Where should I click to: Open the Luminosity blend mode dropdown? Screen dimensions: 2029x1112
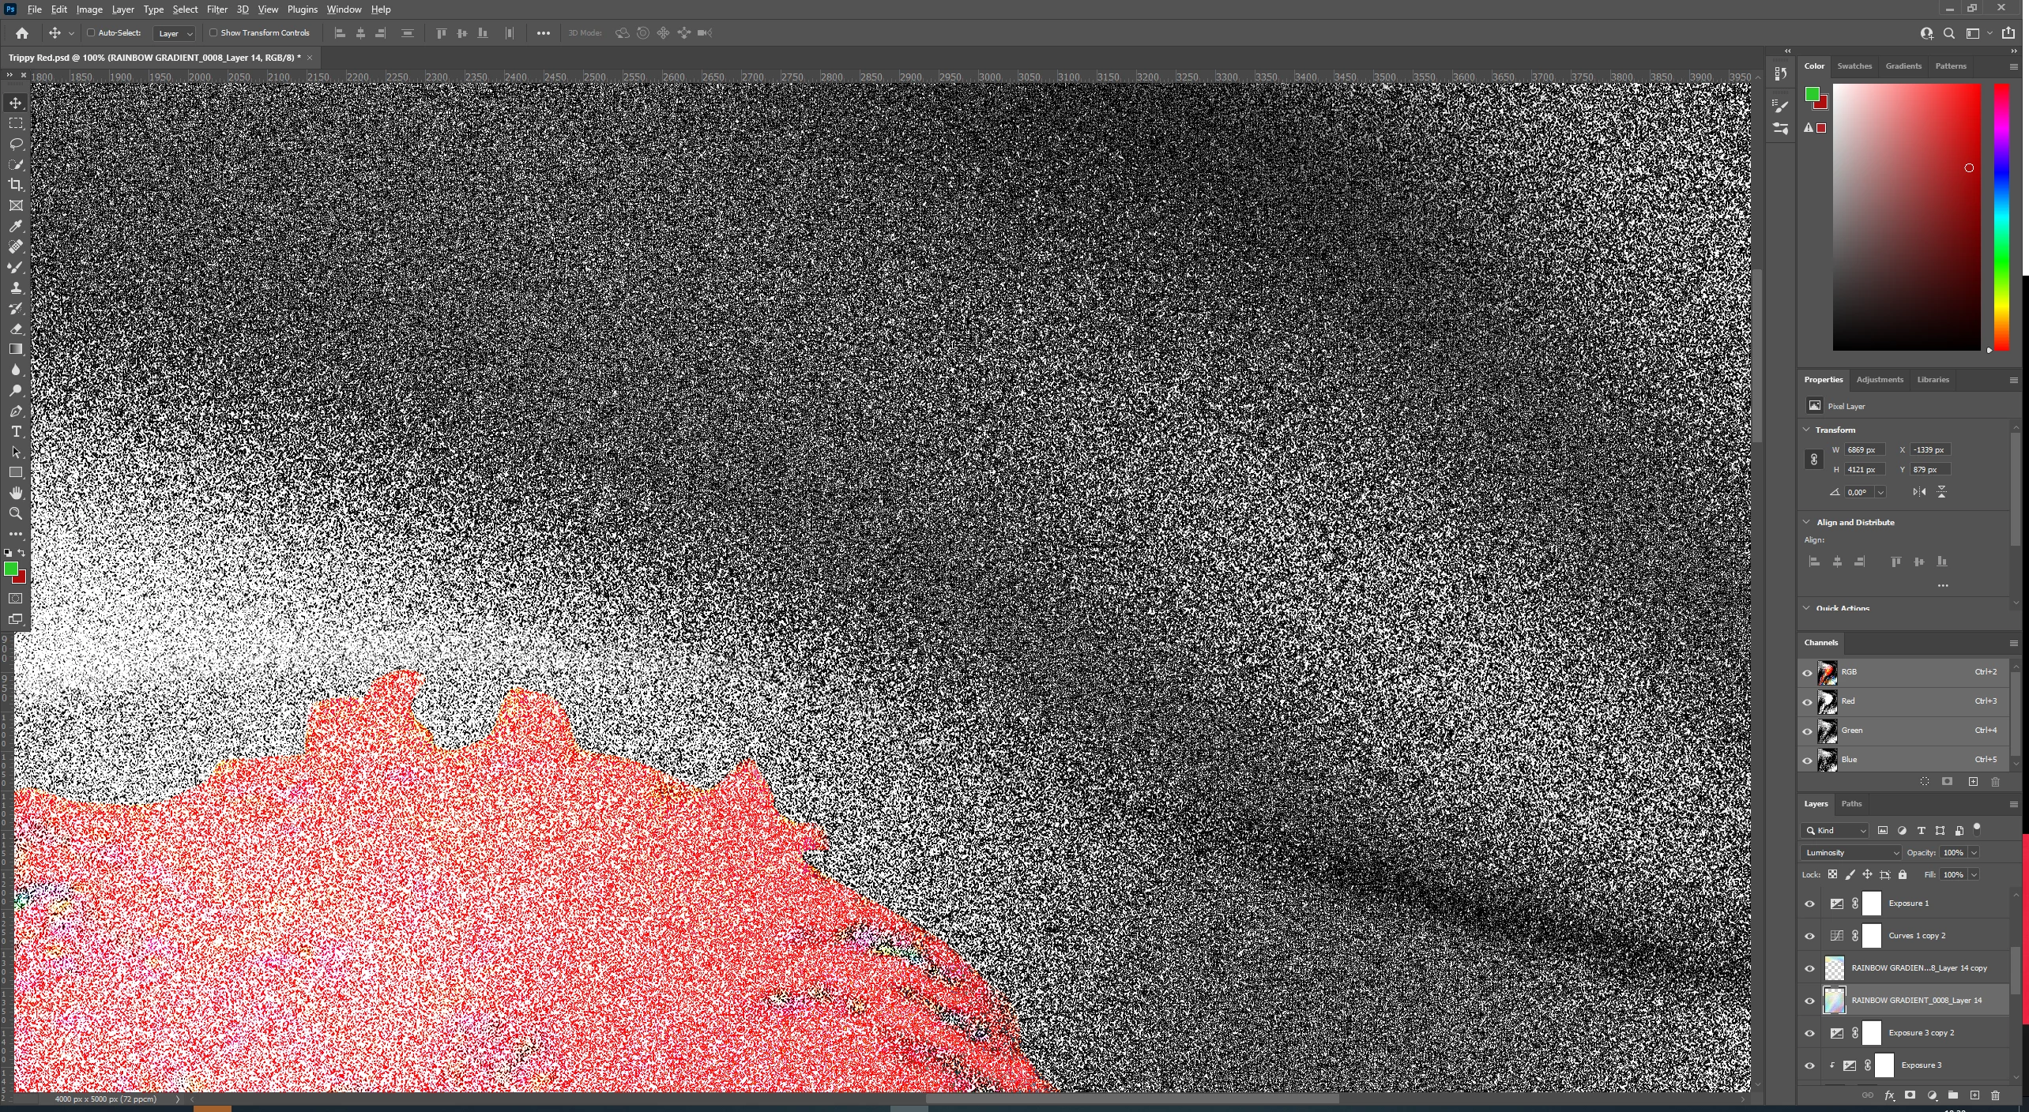1851,853
